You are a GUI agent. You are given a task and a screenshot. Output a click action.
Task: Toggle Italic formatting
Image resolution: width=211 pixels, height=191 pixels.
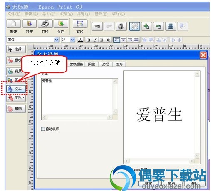(95, 40)
